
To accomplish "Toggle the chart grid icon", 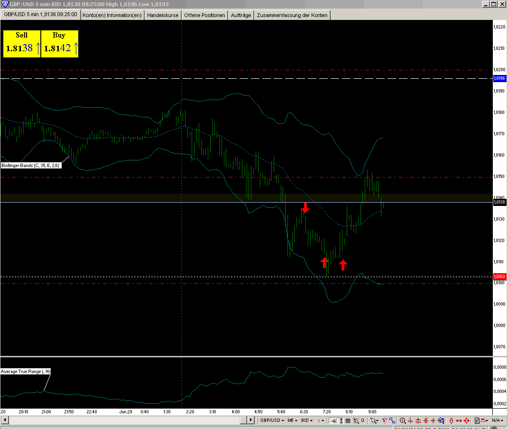I will [348, 420].
